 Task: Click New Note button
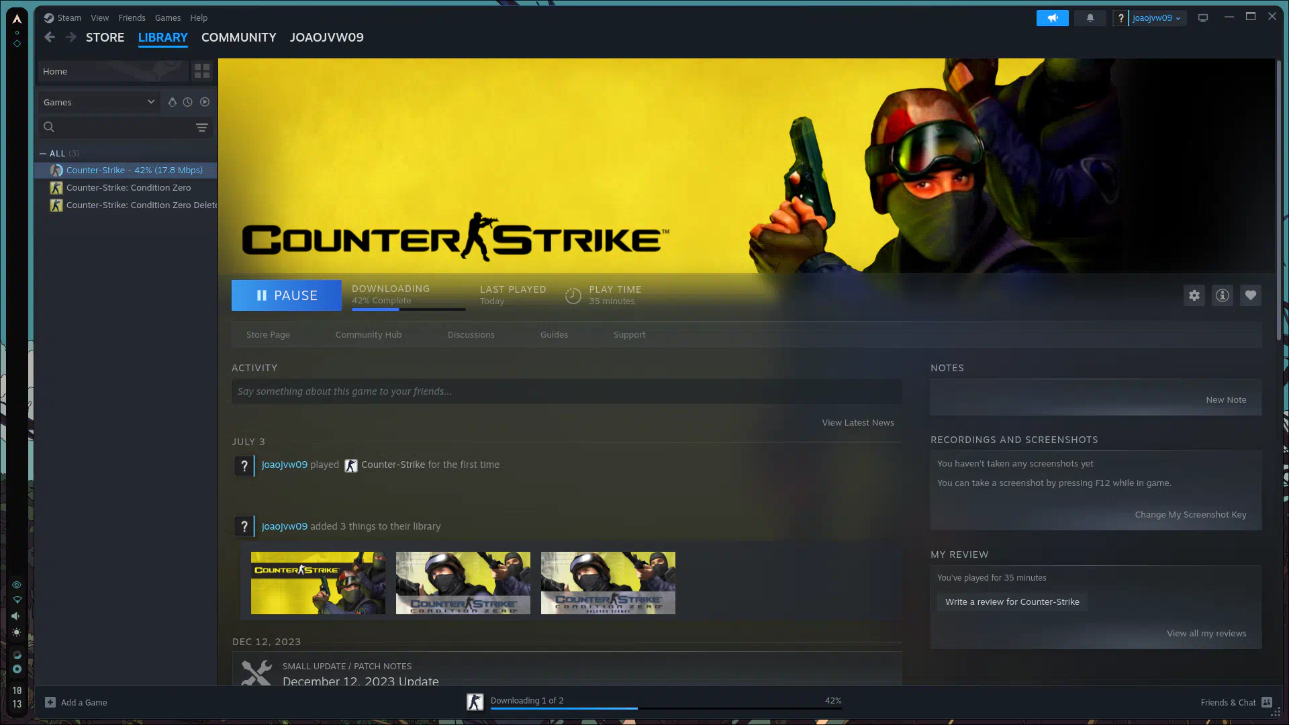[x=1226, y=399]
